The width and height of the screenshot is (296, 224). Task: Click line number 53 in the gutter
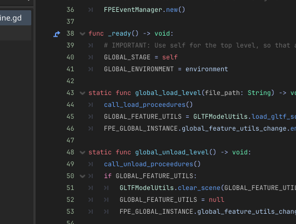[70, 212]
